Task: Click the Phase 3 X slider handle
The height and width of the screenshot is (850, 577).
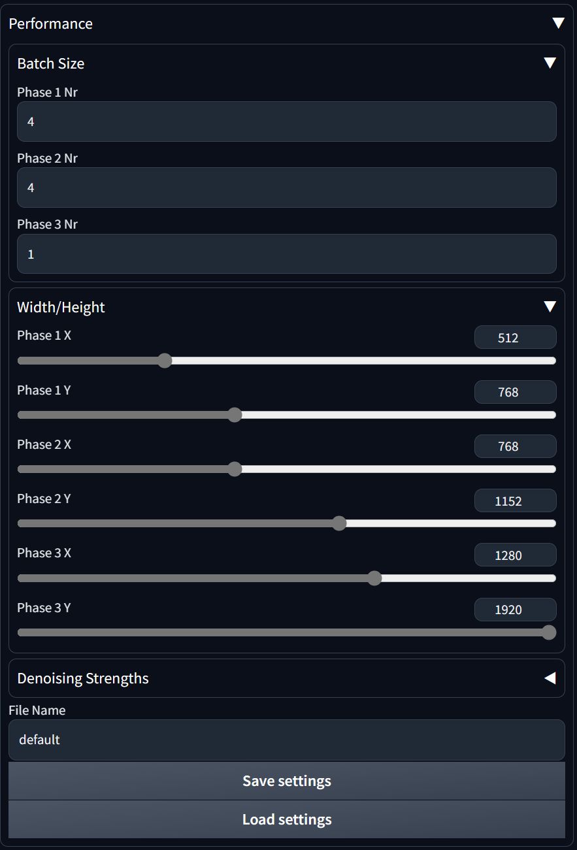Action: pos(374,578)
